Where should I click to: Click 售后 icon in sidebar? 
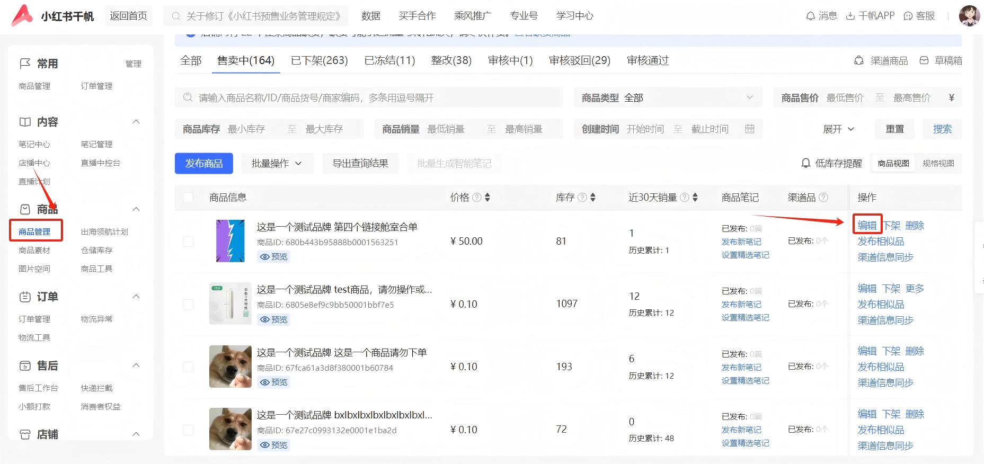point(25,365)
